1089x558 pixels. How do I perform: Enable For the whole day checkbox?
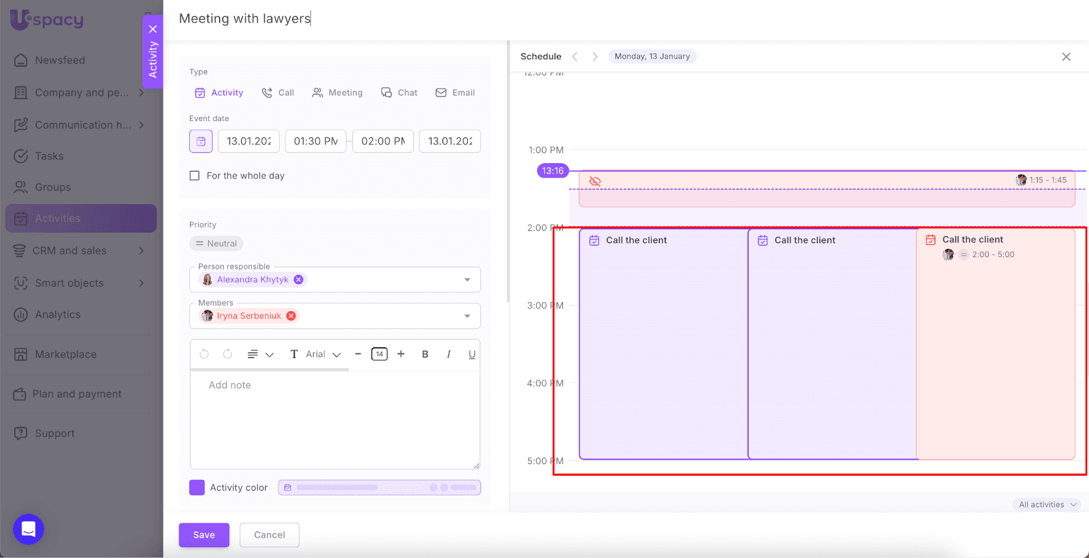pos(195,176)
